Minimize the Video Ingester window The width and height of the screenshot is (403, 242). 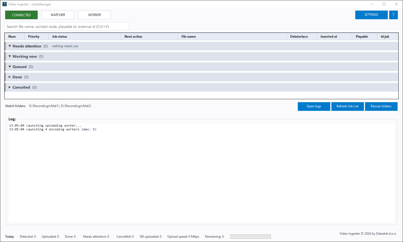click(372, 4)
